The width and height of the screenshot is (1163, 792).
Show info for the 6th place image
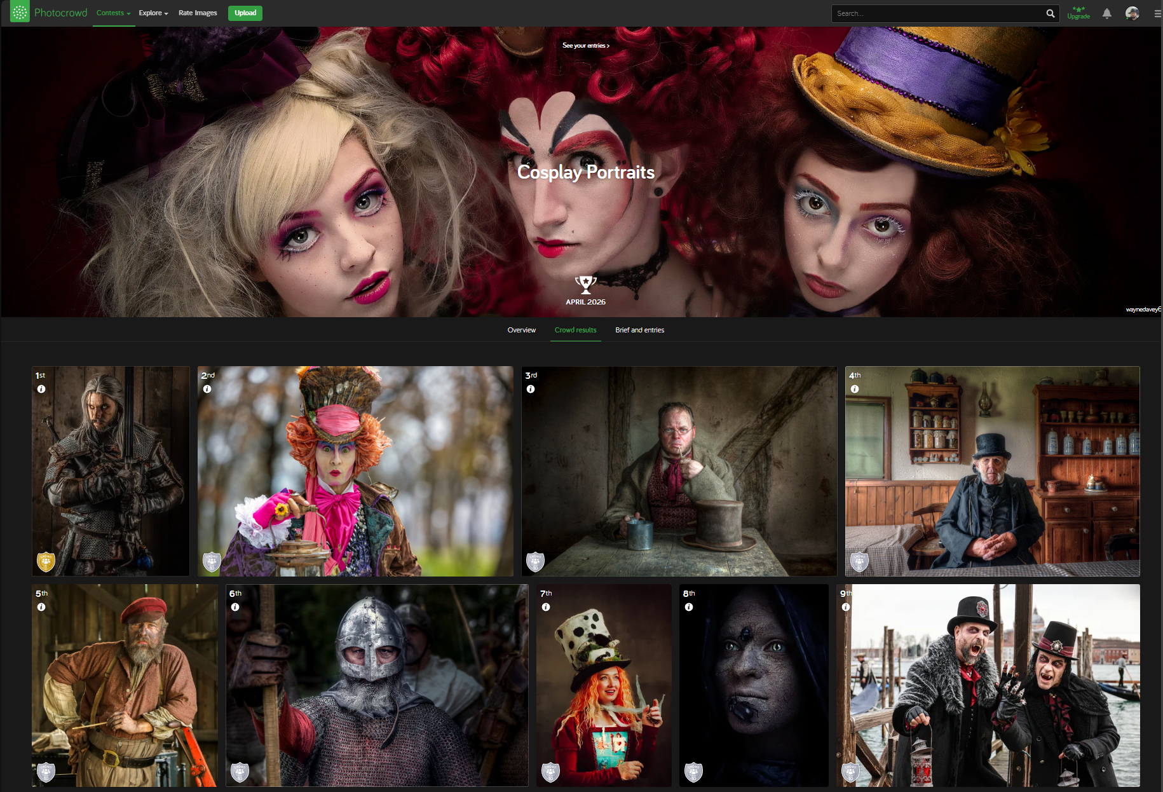point(235,607)
